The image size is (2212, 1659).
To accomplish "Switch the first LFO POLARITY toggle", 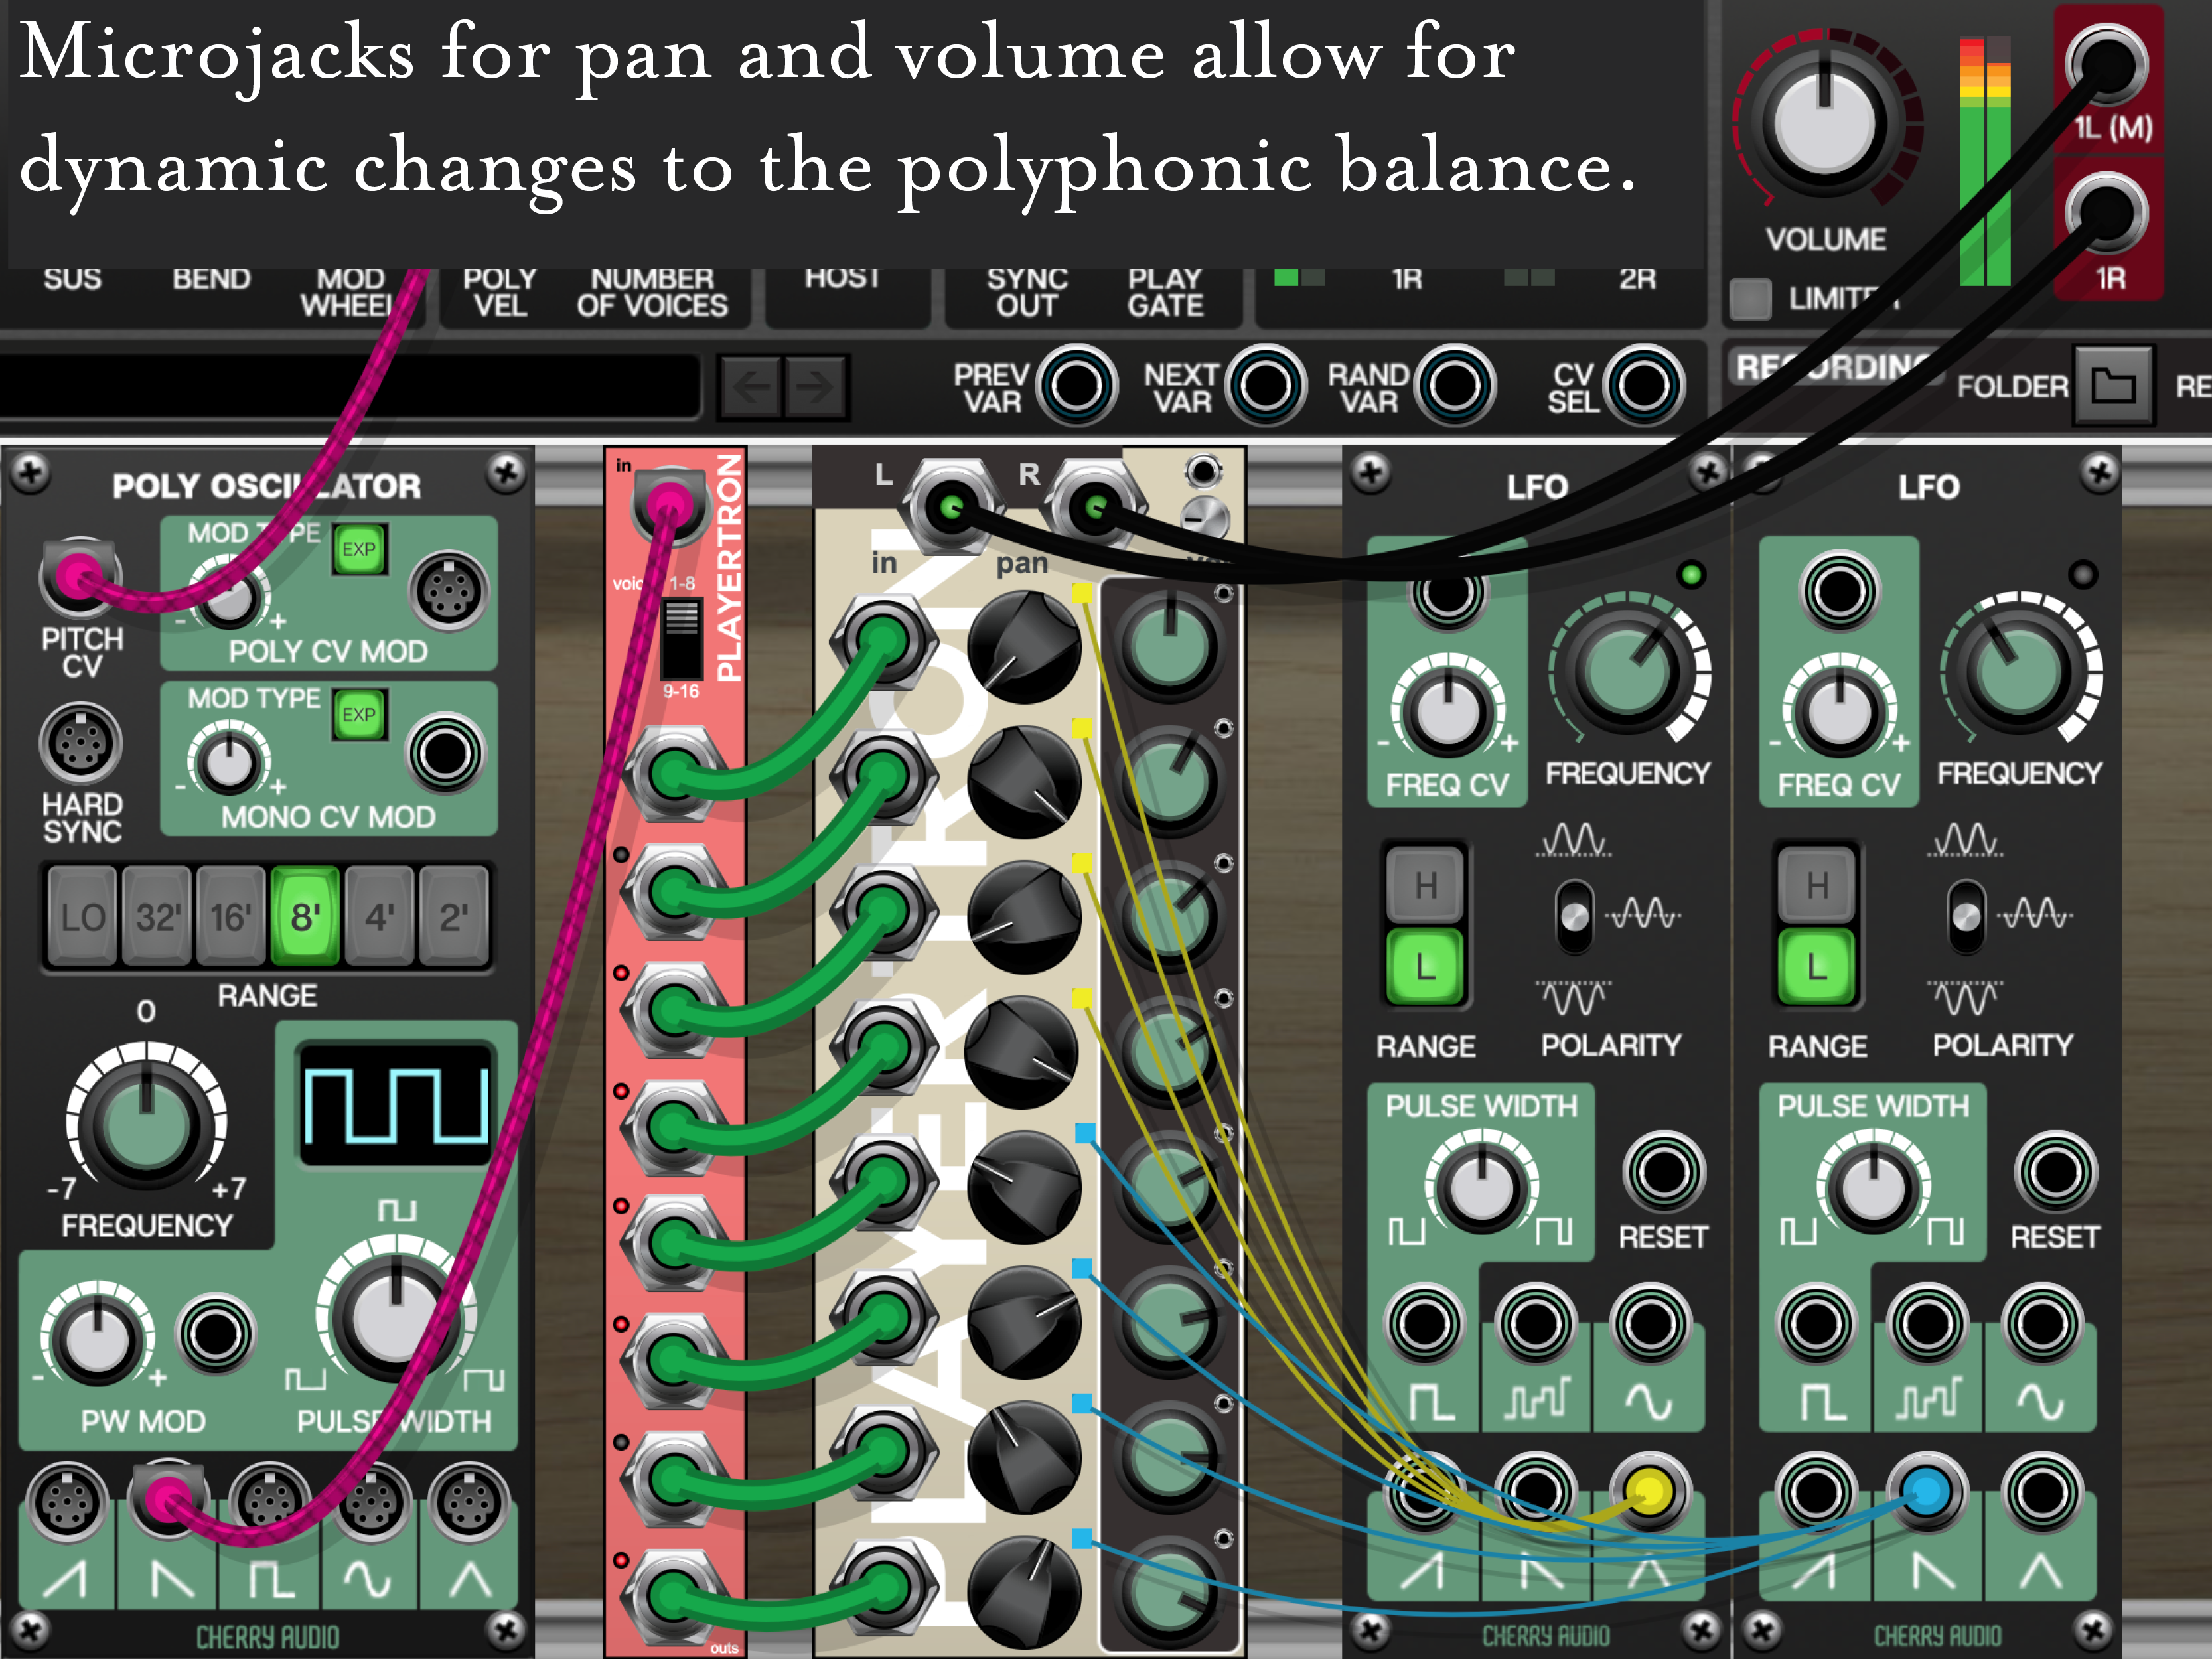I will (1574, 916).
